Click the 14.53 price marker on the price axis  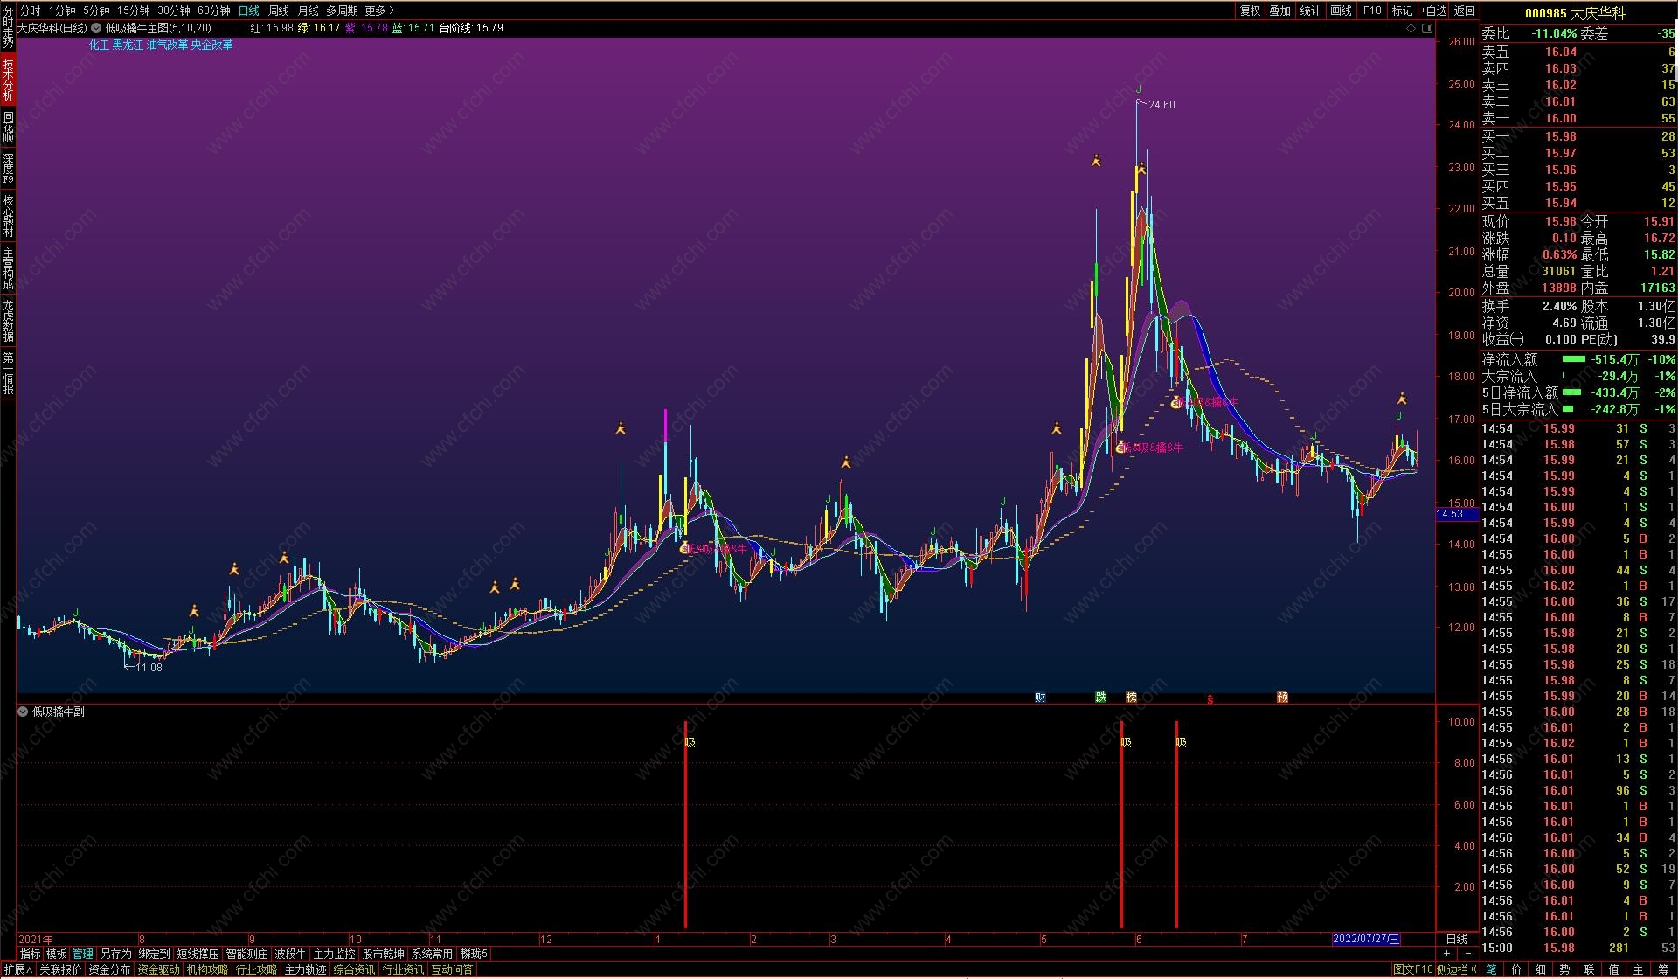pos(1451,514)
